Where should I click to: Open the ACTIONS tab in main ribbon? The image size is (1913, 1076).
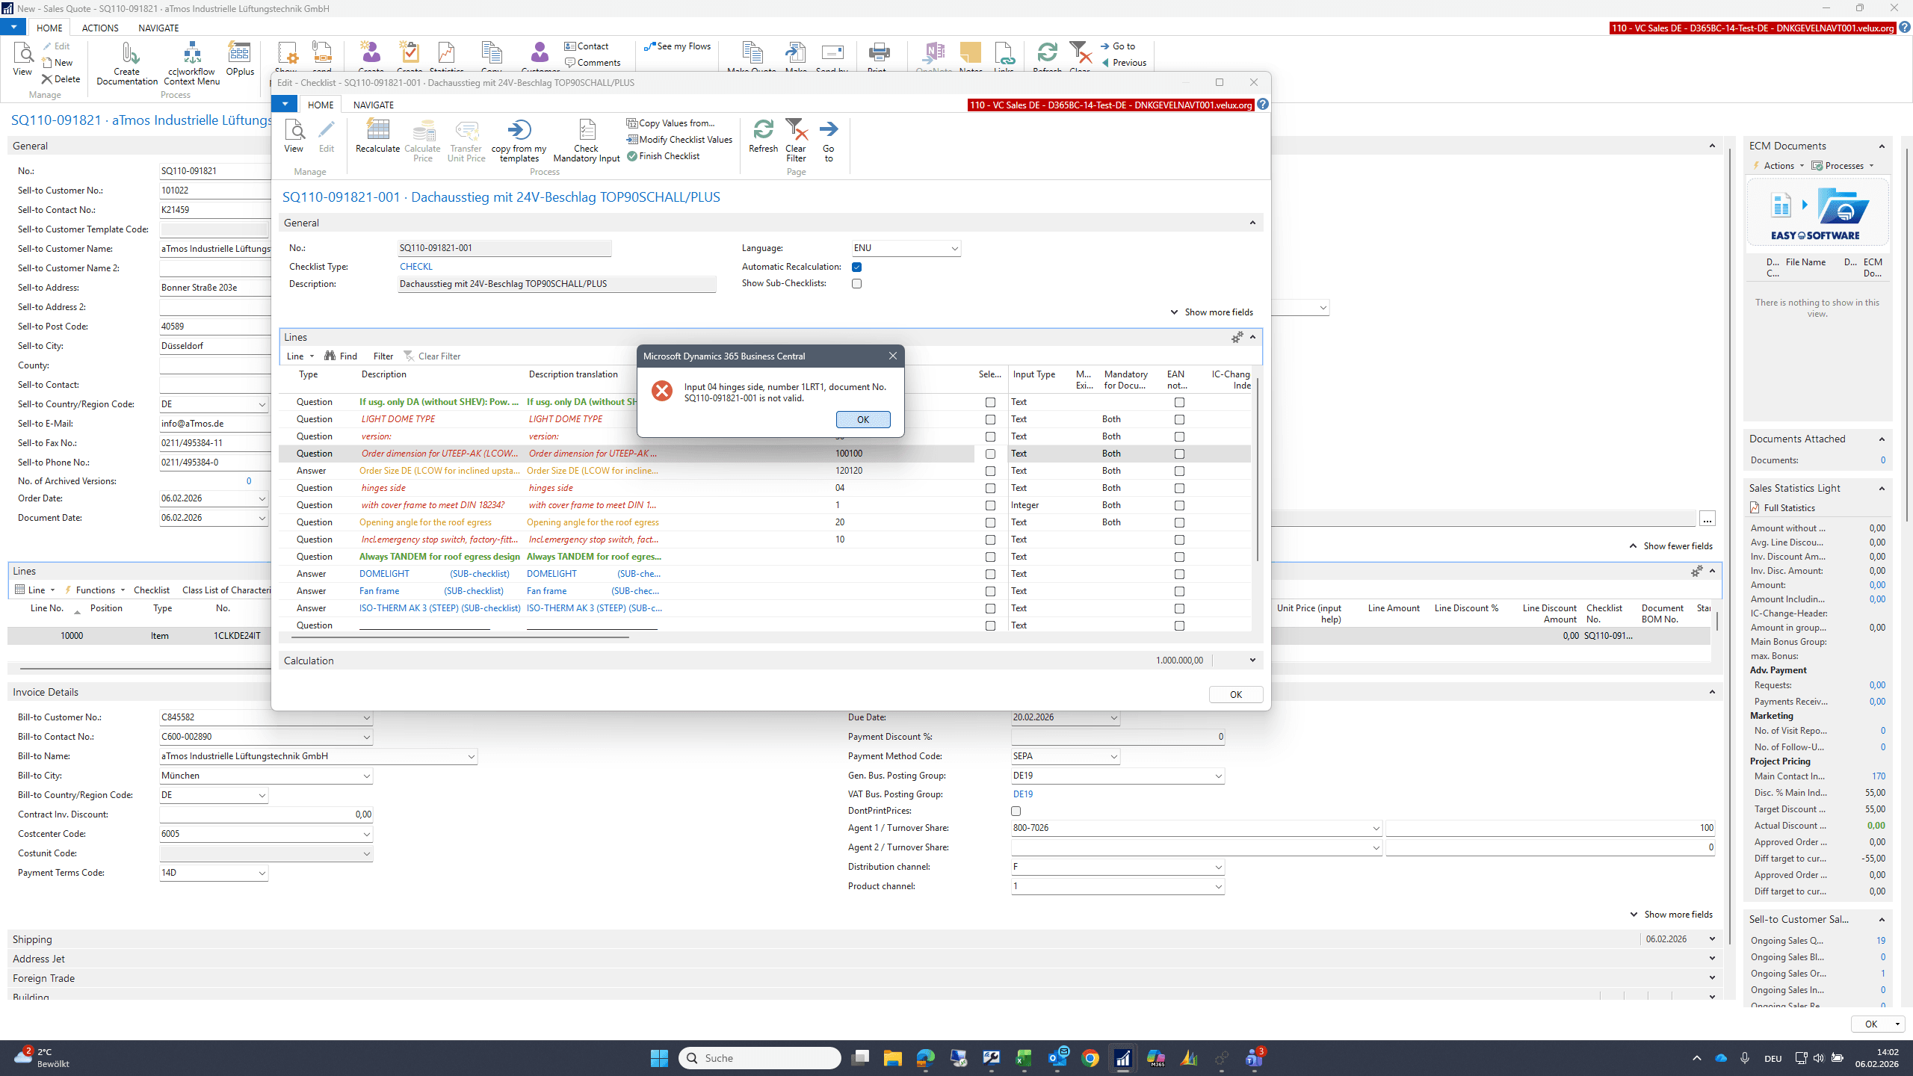[x=100, y=28]
